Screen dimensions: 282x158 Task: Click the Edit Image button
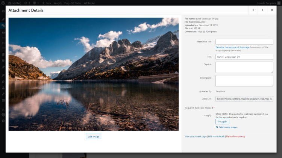pos(93,137)
